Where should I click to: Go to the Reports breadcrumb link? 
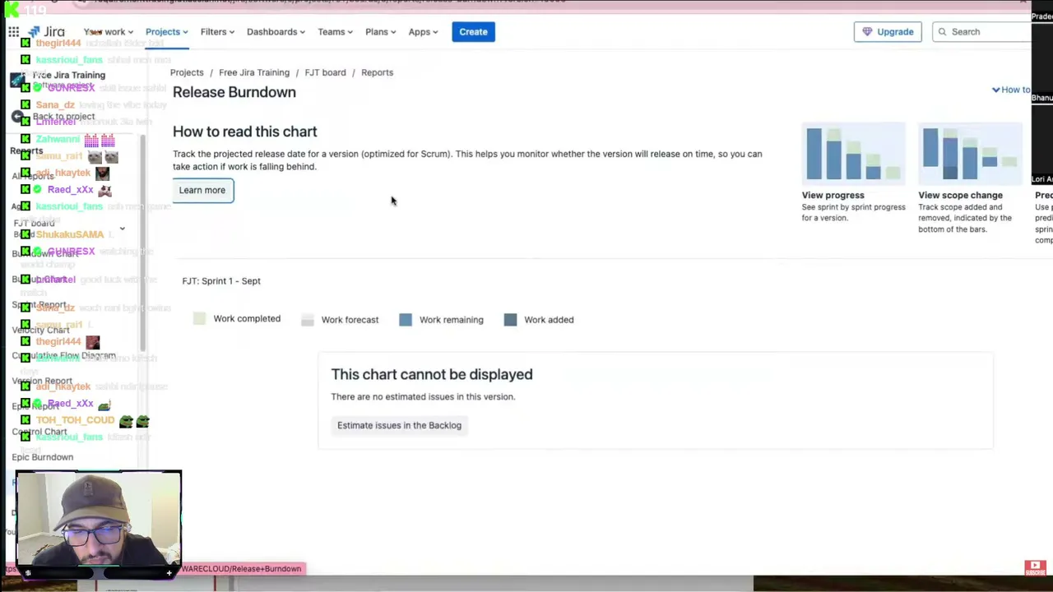pos(377,72)
